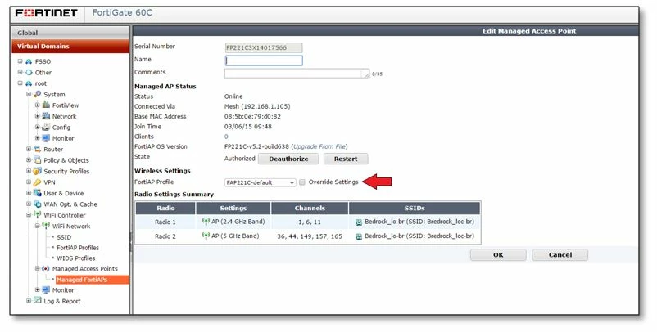Open the Virtual Domains section header
Screen dimensions: 657x332
point(70,46)
